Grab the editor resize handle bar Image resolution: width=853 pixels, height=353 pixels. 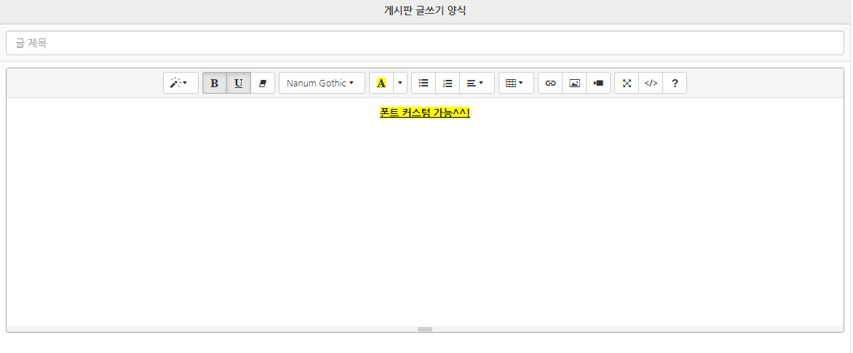click(425, 329)
